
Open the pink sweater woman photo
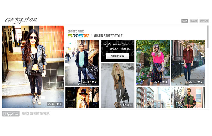click(x=153, y=63)
